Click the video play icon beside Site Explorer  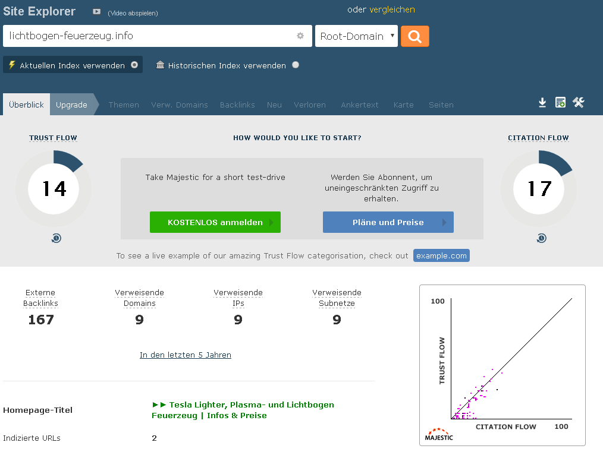click(x=96, y=12)
